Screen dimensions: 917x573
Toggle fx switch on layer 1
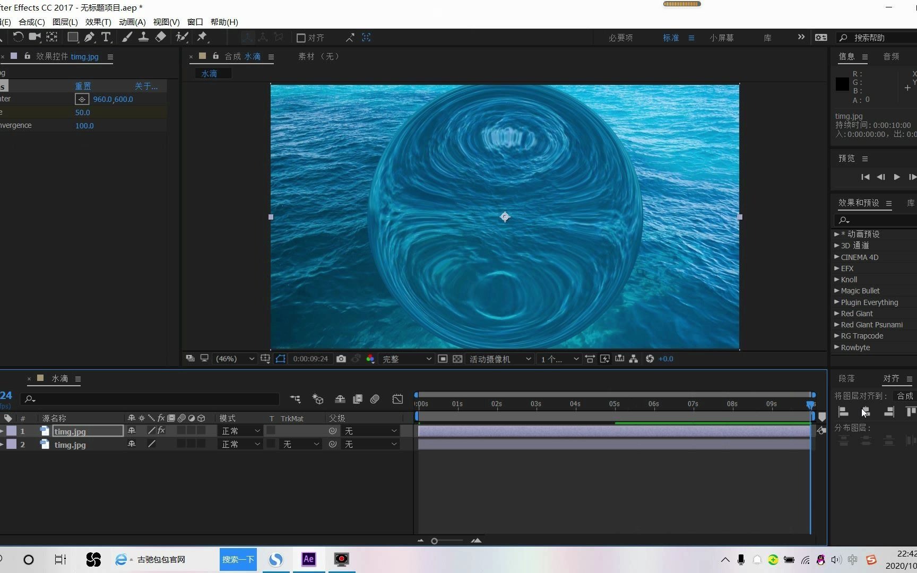[x=161, y=431]
